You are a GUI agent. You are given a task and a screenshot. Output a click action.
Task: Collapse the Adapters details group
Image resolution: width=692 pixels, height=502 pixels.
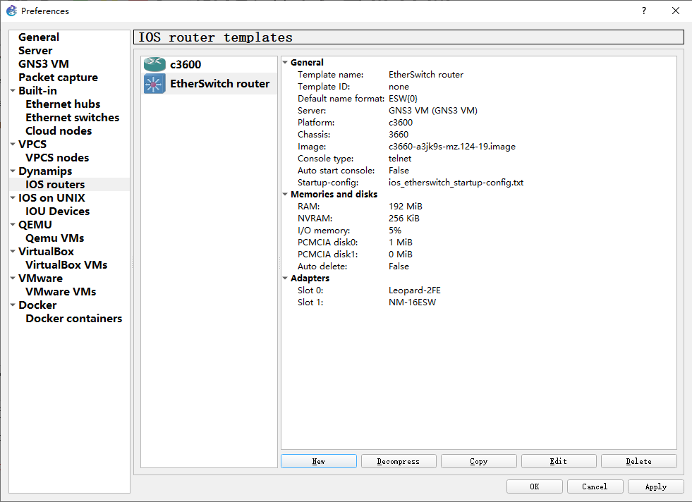(x=285, y=278)
